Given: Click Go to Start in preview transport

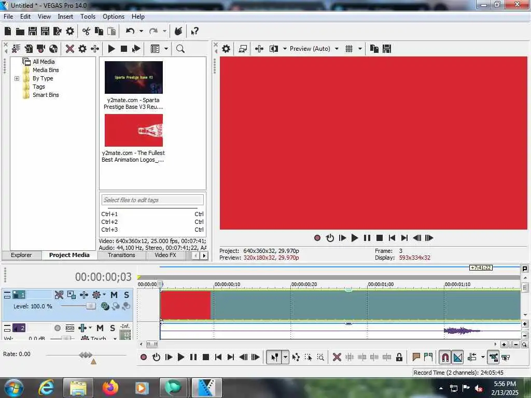Looking at the screenshot, I should tap(392, 238).
